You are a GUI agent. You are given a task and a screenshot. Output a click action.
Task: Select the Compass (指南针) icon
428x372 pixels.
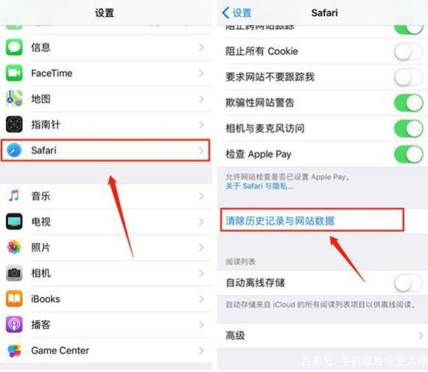click(x=14, y=124)
